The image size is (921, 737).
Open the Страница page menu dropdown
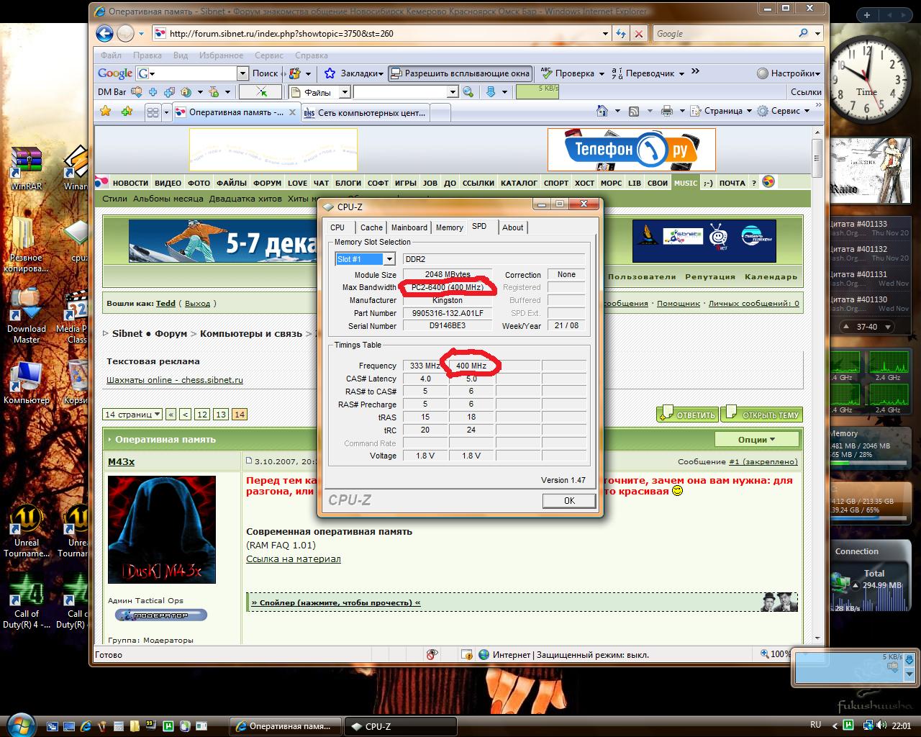coord(722,111)
